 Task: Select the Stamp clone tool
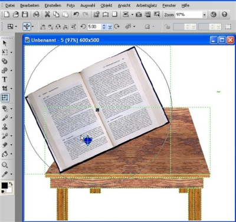pyautogui.click(x=5, y=126)
